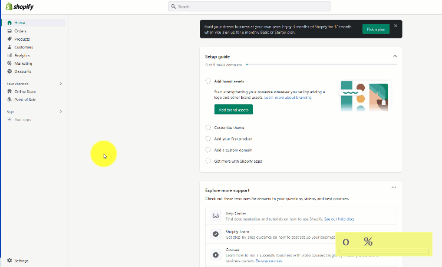This screenshot has height=267, width=442.
Task: Open See our help docs link
Action: (339, 219)
